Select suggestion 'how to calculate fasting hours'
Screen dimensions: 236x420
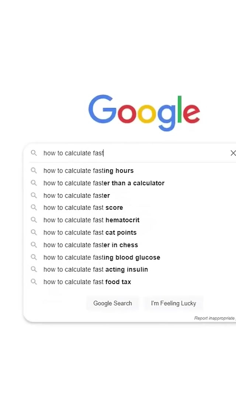pos(88,171)
